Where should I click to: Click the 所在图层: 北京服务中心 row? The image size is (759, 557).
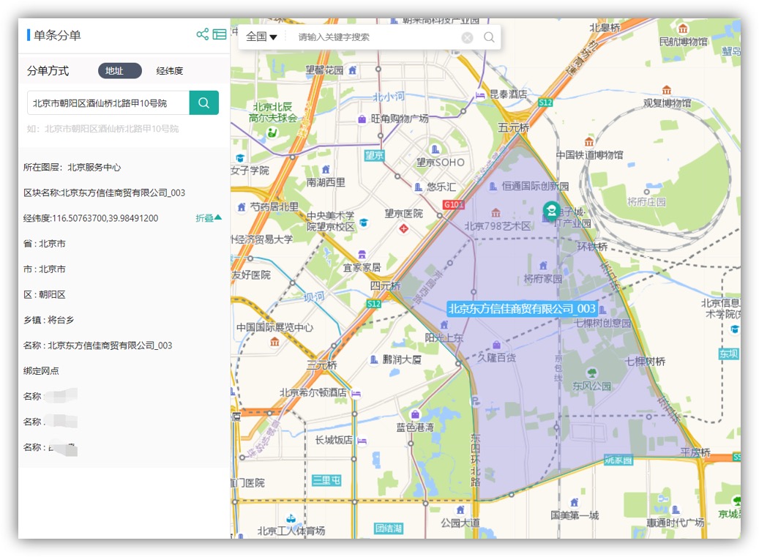tap(72, 167)
